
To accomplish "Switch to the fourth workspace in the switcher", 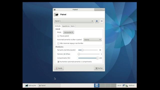I will click(x=113, y=85).
